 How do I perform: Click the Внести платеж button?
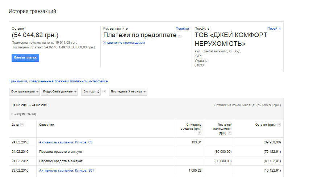pyautogui.click(x=25, y=58)
